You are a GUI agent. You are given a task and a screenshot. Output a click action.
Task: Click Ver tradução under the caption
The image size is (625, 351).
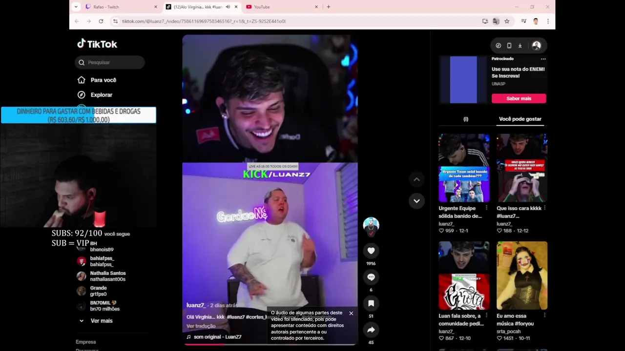pyautogui.click(x=201, y=326)
